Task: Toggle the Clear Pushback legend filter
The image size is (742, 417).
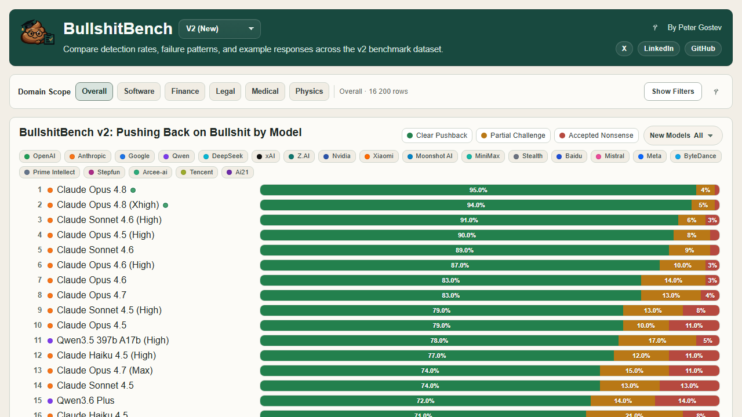Action: pyautogui.click(x=437, y=136)
